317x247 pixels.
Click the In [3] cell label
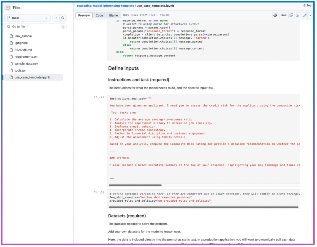pyautogui.click(x=100, y=192)
